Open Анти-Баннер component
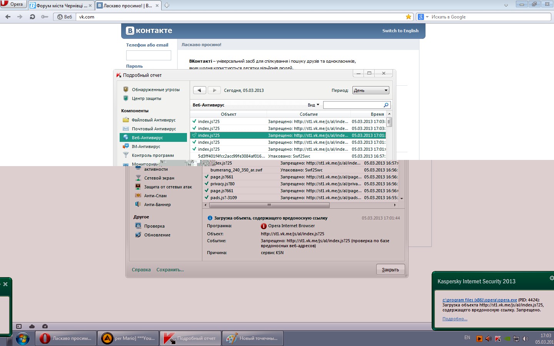Screen dimensions: 554x346 click(x=157, y=205)
